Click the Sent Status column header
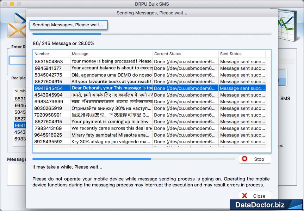The image size is (304, 211). 242,54
